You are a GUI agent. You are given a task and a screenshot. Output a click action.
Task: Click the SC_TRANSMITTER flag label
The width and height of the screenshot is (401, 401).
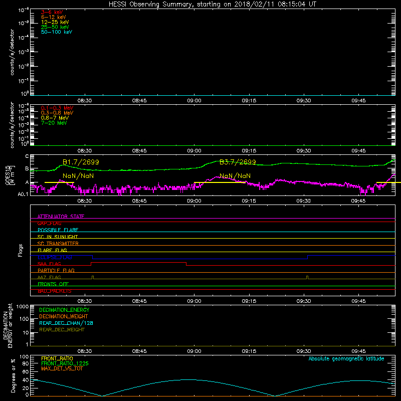(58, 244)
